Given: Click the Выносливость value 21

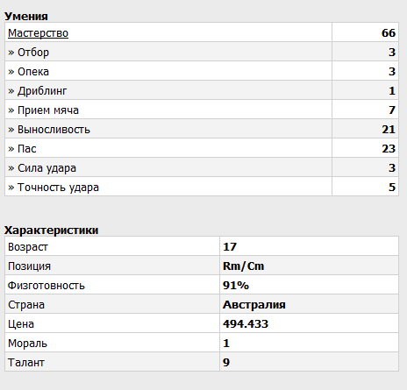Looking at the screenshot, I should (x=389, y=130).
